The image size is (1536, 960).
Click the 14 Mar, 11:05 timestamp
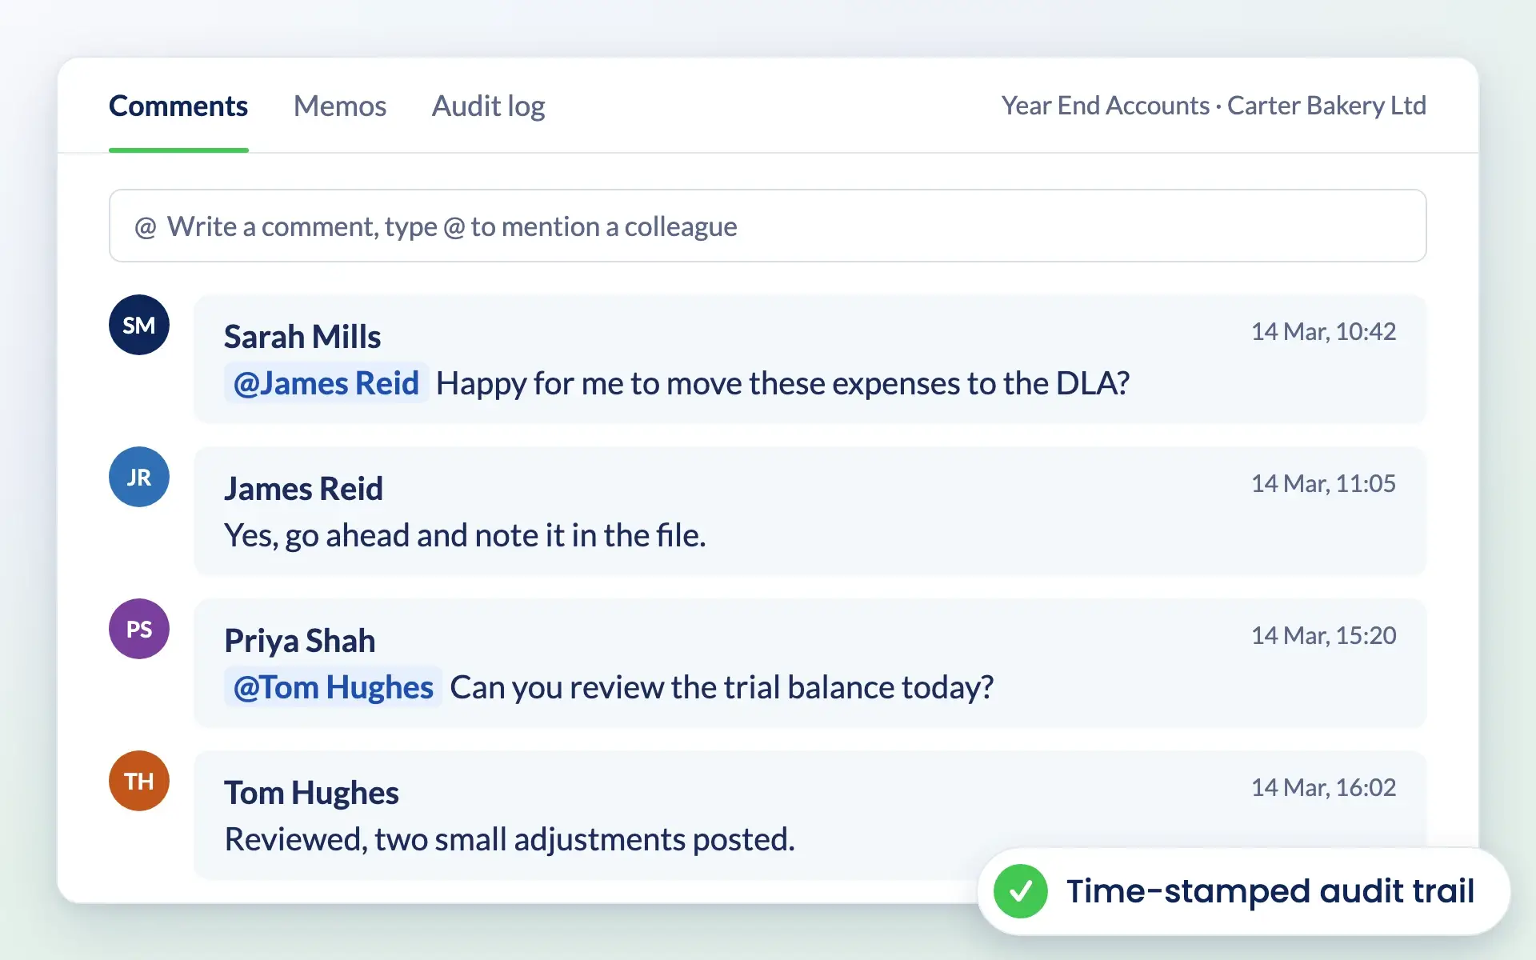coord(1323,483)
